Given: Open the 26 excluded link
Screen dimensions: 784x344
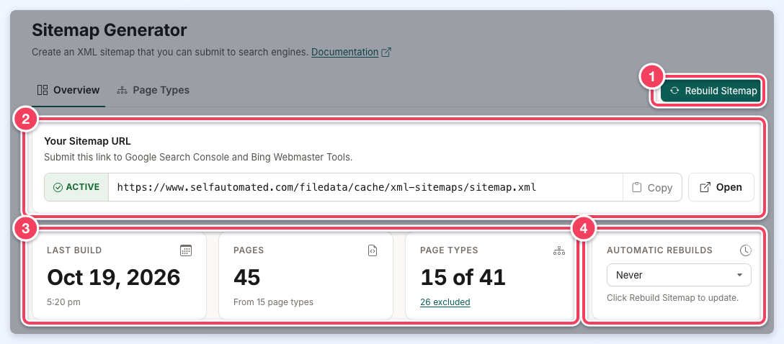Looking at the screenshot, I should coord(445,302).
